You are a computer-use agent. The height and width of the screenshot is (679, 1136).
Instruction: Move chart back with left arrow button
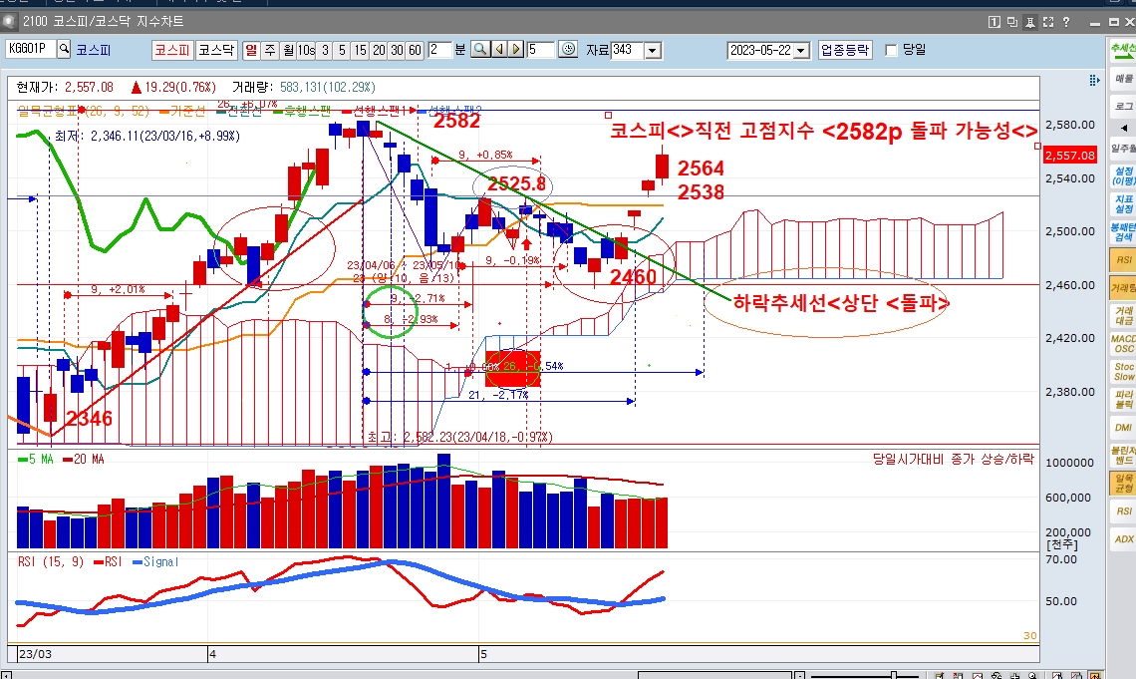pos(499,49)
